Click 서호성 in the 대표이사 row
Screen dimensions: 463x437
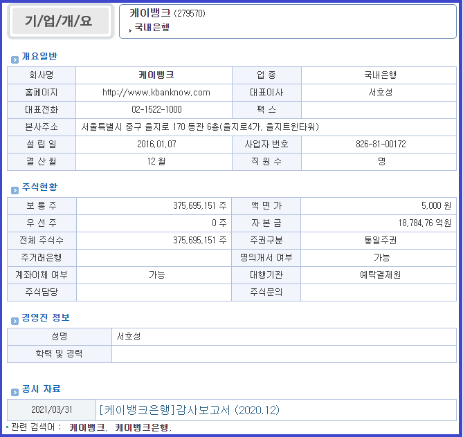click(381, 93)
